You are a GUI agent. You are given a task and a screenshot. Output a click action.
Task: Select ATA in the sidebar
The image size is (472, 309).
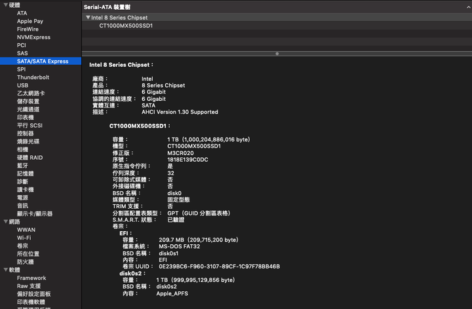22,13
